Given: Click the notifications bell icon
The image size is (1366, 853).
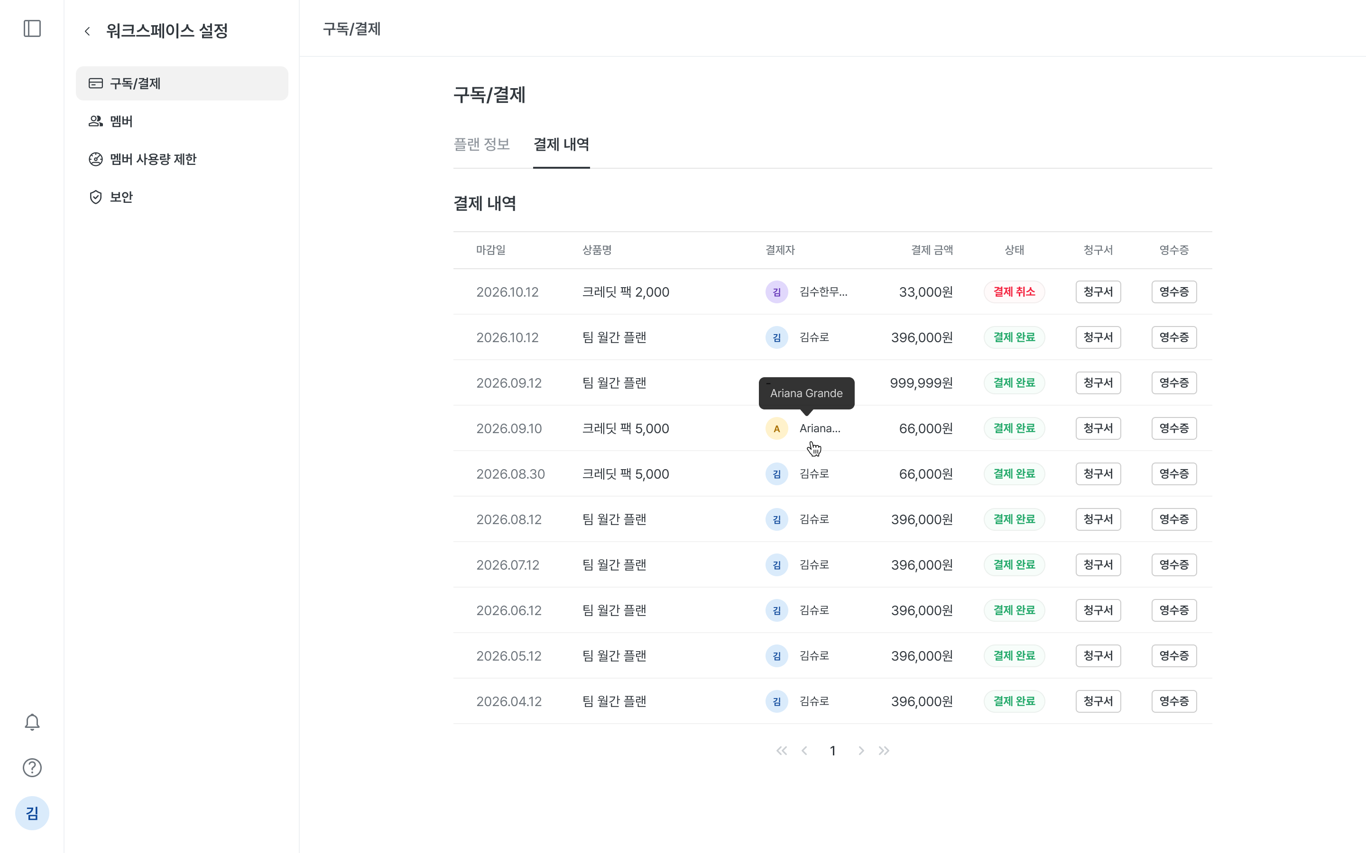Looking at the screenshot, I should coord(32,722).
